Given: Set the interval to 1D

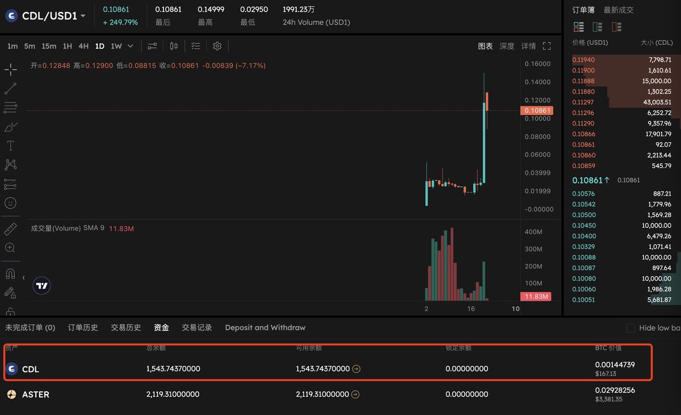Looking at the screenshot, I should click(x=100, y=46).
